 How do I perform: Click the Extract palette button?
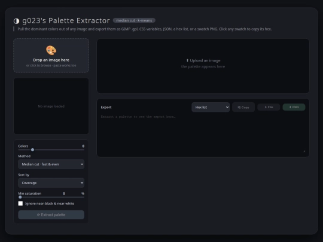51,215
